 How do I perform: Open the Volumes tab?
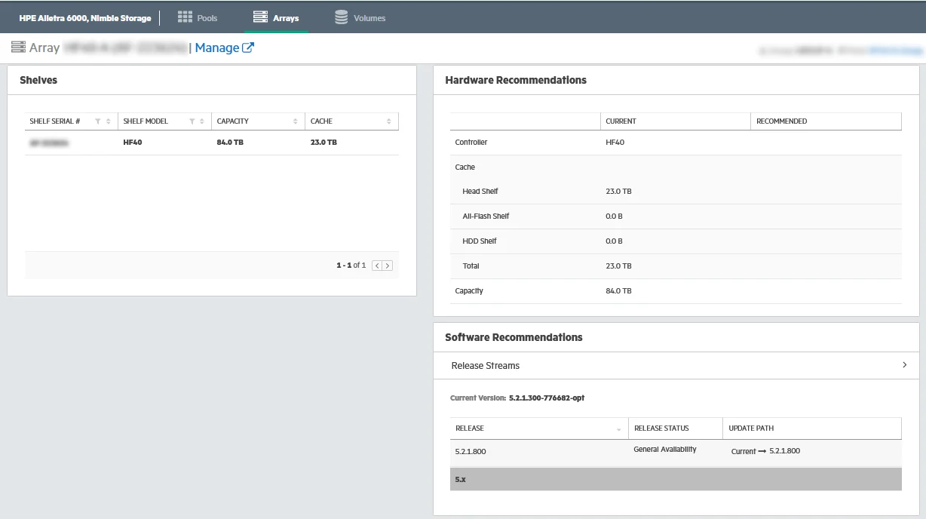click(360, 17)
